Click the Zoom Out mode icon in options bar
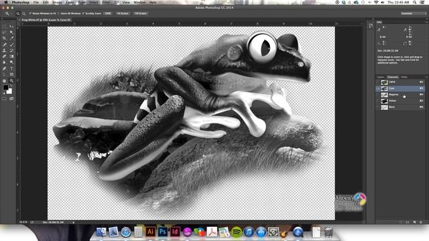 24,13
